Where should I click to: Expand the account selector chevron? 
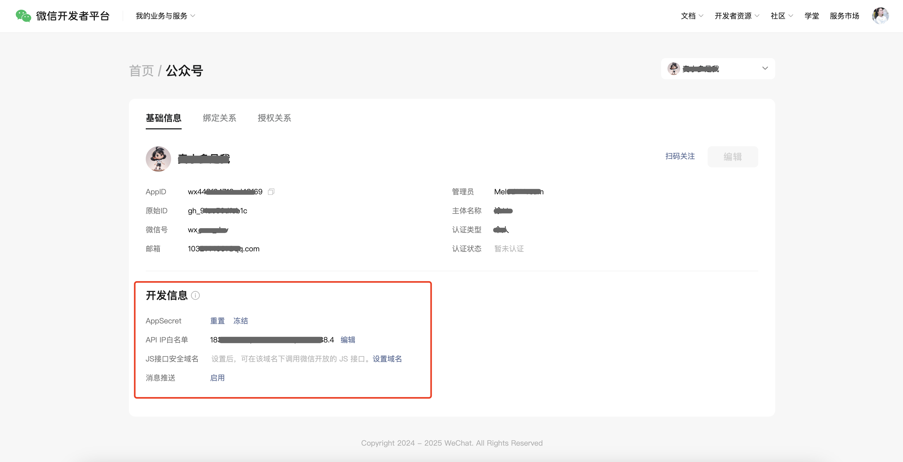click(x=765, y=68)
